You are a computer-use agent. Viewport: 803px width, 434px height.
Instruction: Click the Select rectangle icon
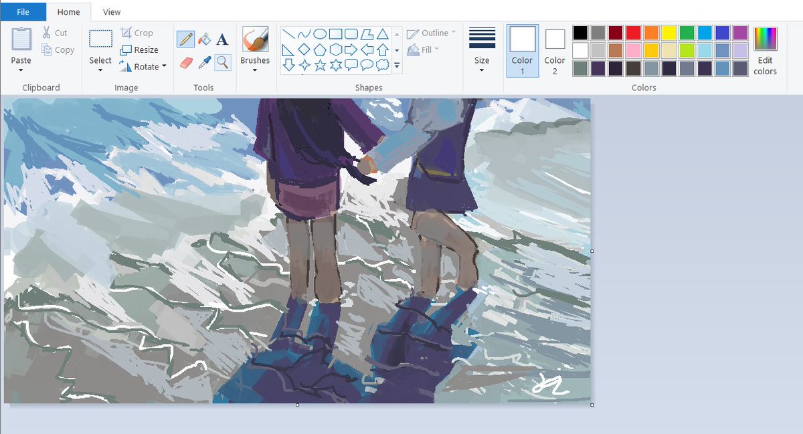[x=100, y=39]
